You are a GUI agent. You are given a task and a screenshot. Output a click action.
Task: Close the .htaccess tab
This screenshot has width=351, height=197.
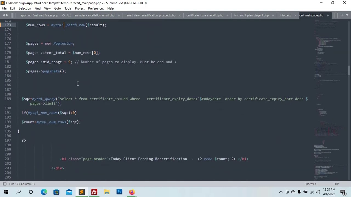coord(295,15)
